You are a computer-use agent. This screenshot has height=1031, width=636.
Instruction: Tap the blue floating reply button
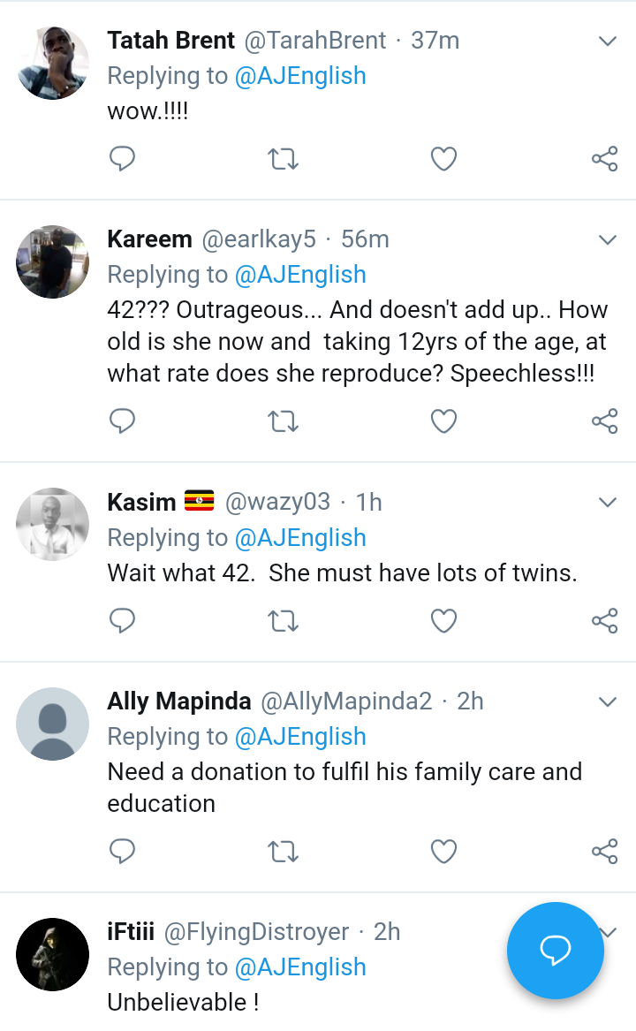[x=555, y=951]
